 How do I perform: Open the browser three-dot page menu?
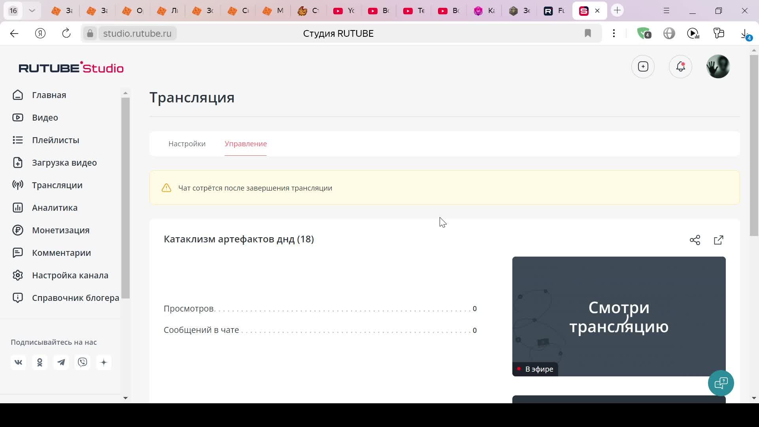click(614, 34)
